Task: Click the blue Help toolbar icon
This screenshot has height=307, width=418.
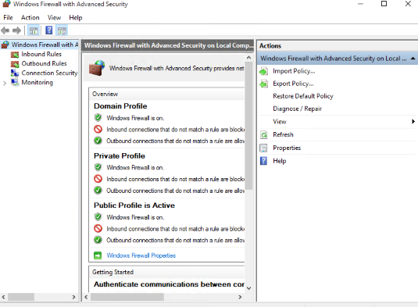Action: [48, 30]
